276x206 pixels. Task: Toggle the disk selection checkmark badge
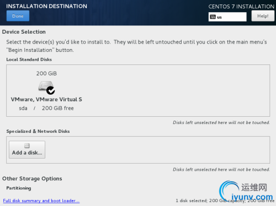tap(51, 90)
